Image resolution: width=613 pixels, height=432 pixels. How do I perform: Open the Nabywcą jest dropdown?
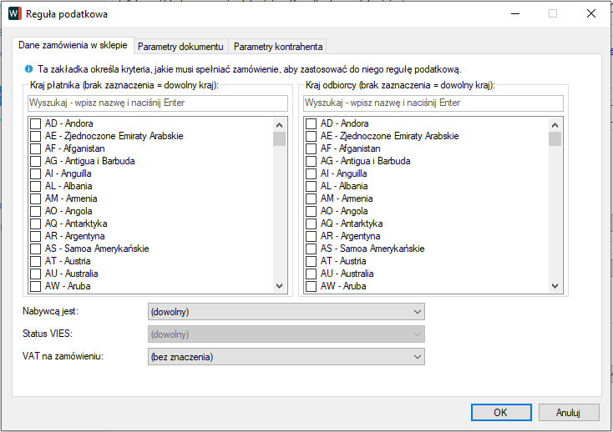click(x=286, y=312)
